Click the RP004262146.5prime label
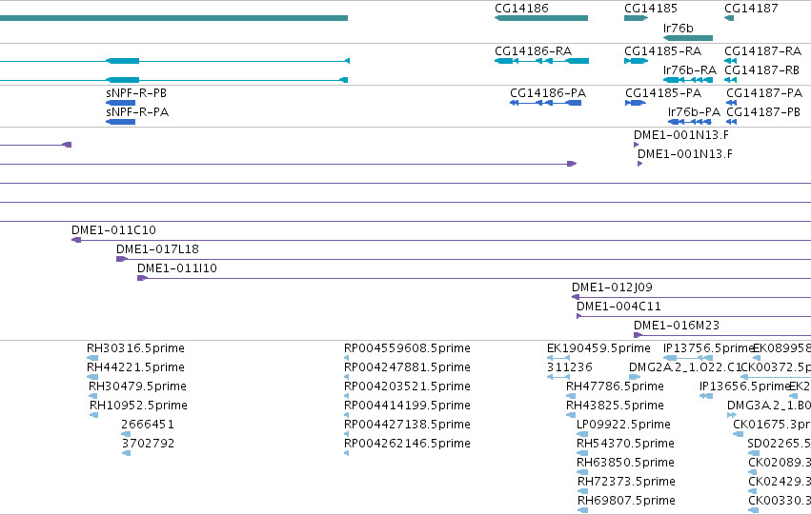Viewport: 811px width, 515px height. [407, 444]
